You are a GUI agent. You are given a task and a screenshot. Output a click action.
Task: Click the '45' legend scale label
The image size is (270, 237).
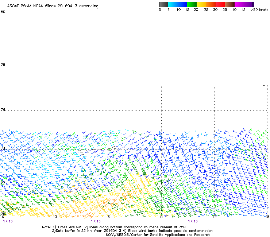click(243, 10)
